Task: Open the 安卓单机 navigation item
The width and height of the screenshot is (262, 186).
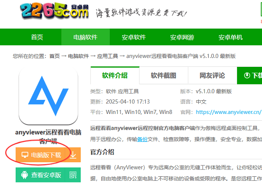Action: tap(231, 37)
